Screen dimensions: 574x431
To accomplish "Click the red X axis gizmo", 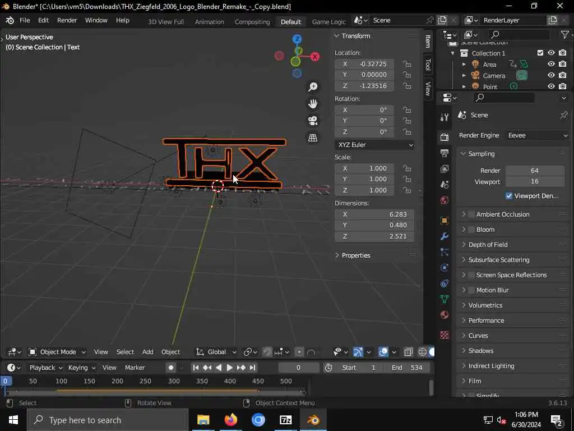I will click(x=315, y=57).
